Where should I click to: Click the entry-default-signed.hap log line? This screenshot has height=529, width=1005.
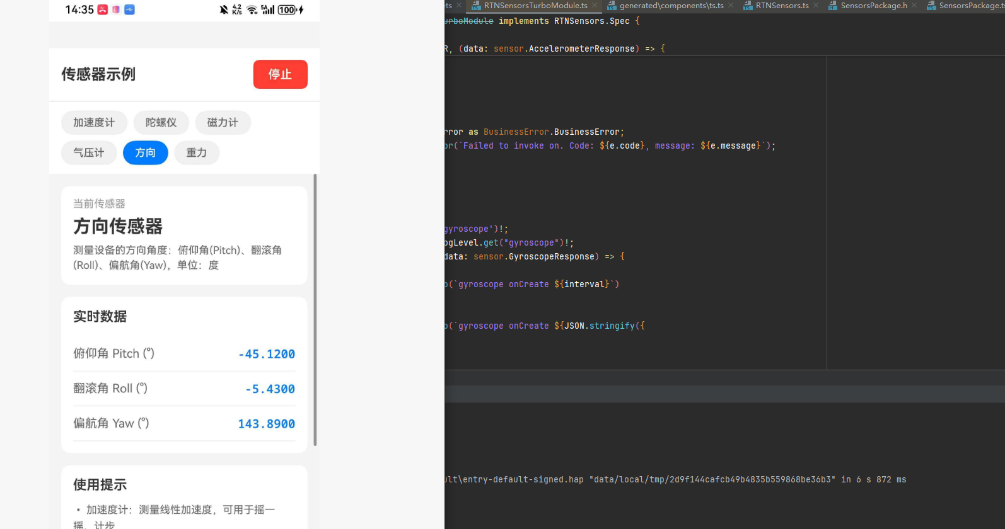click(x=675, y=479)
